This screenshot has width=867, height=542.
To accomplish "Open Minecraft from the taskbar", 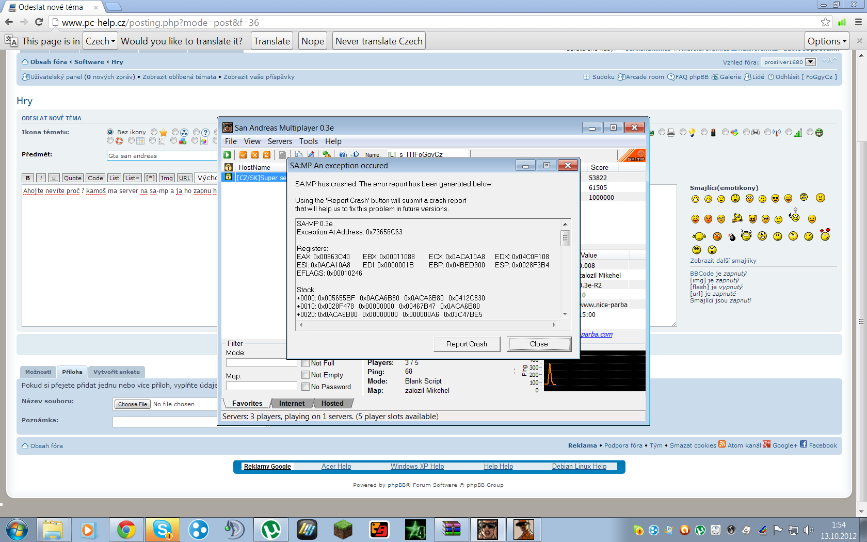I will click(x=343, y=530).
